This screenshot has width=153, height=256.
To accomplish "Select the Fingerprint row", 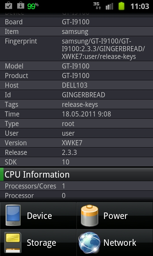I will (76, 49).
